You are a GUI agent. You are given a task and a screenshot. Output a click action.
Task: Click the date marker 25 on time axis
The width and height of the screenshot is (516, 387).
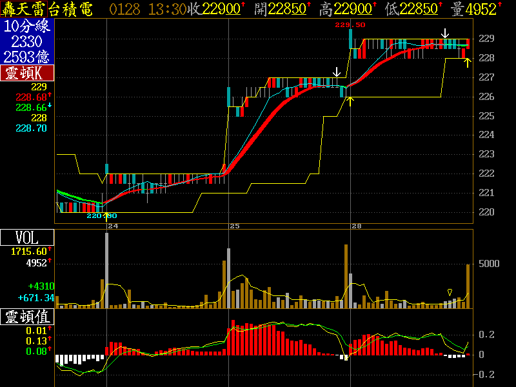235,226
